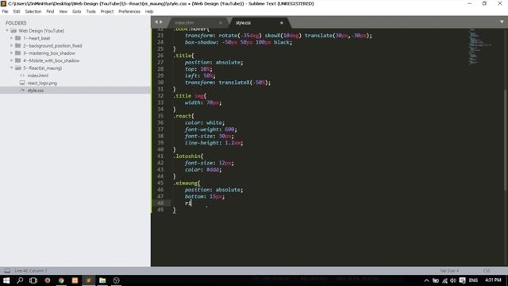
Task: Click the react_logo.png image file icon
Action: click(22, 83)
